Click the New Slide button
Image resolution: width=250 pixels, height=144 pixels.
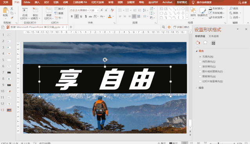(49, 13)
